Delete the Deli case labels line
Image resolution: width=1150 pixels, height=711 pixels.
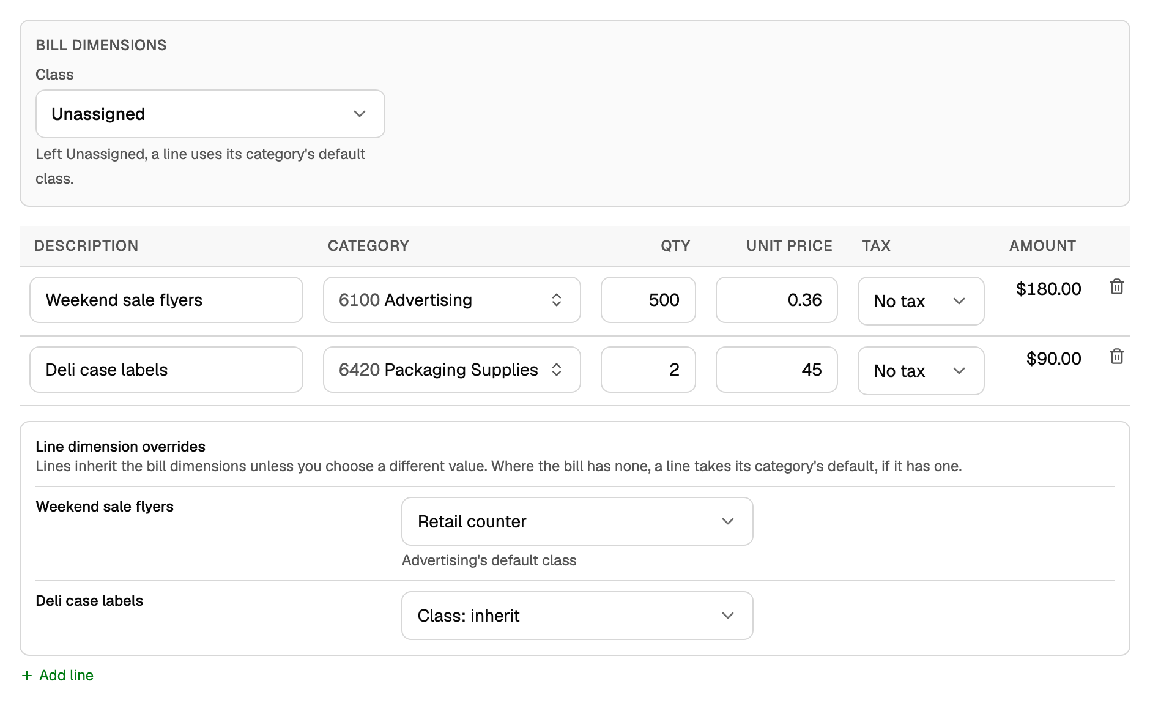(1116, 356)
